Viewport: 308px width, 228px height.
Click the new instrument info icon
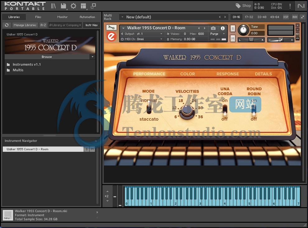tap(8, 215)
